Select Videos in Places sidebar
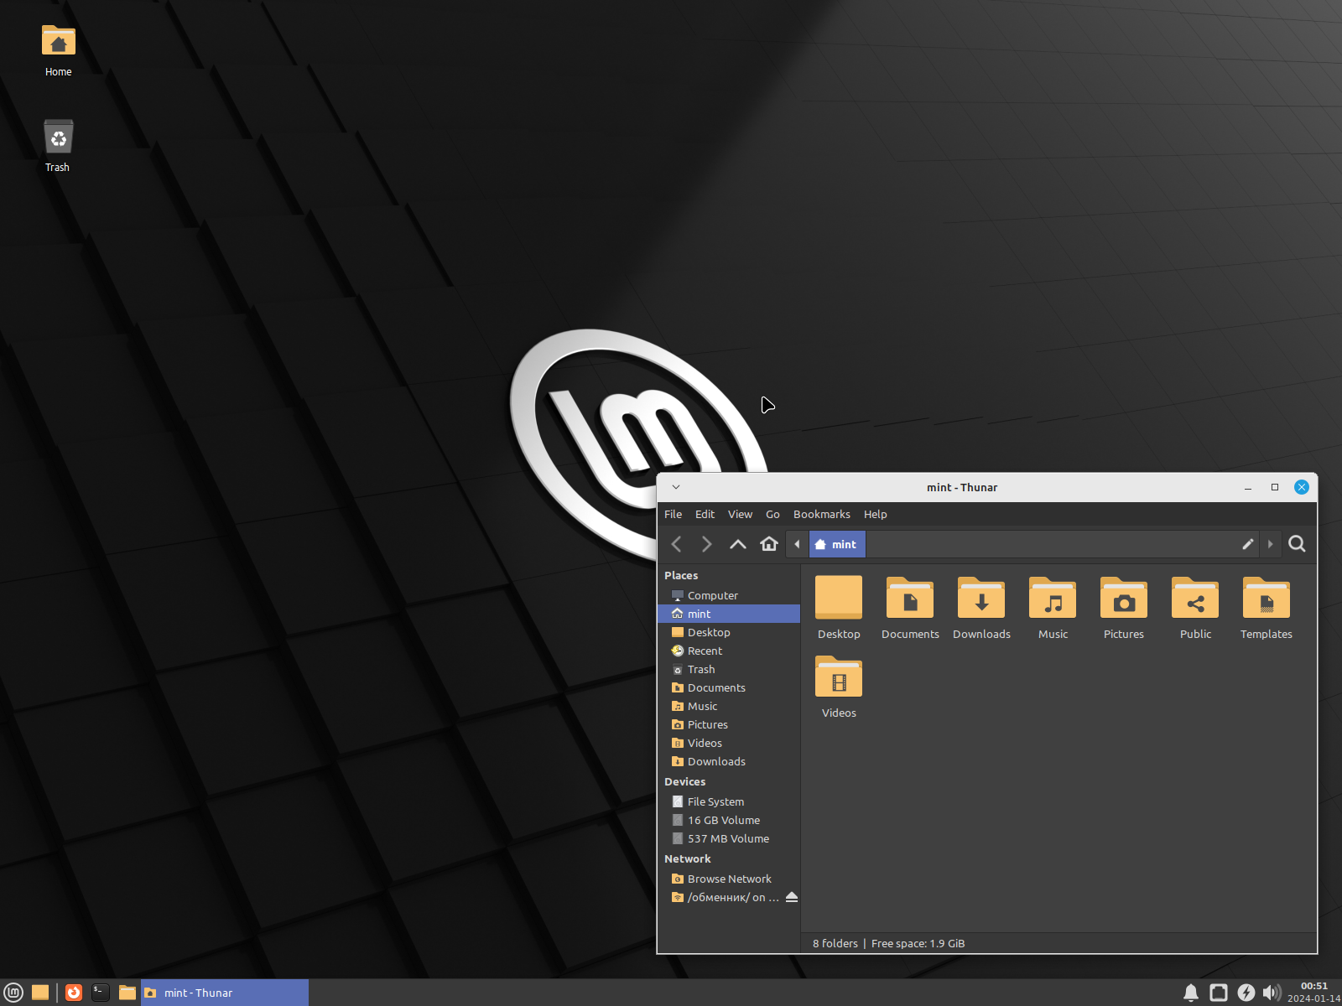The width and height of the screenshot is (1342, 1006). pos(729,743)
